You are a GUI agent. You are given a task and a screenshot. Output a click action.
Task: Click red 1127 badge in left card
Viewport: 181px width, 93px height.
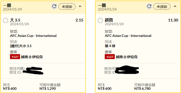15,57
